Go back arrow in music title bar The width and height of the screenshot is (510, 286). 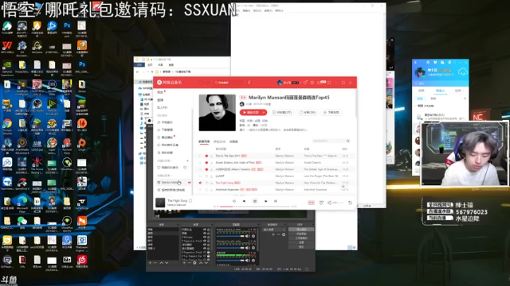(201, 83)
